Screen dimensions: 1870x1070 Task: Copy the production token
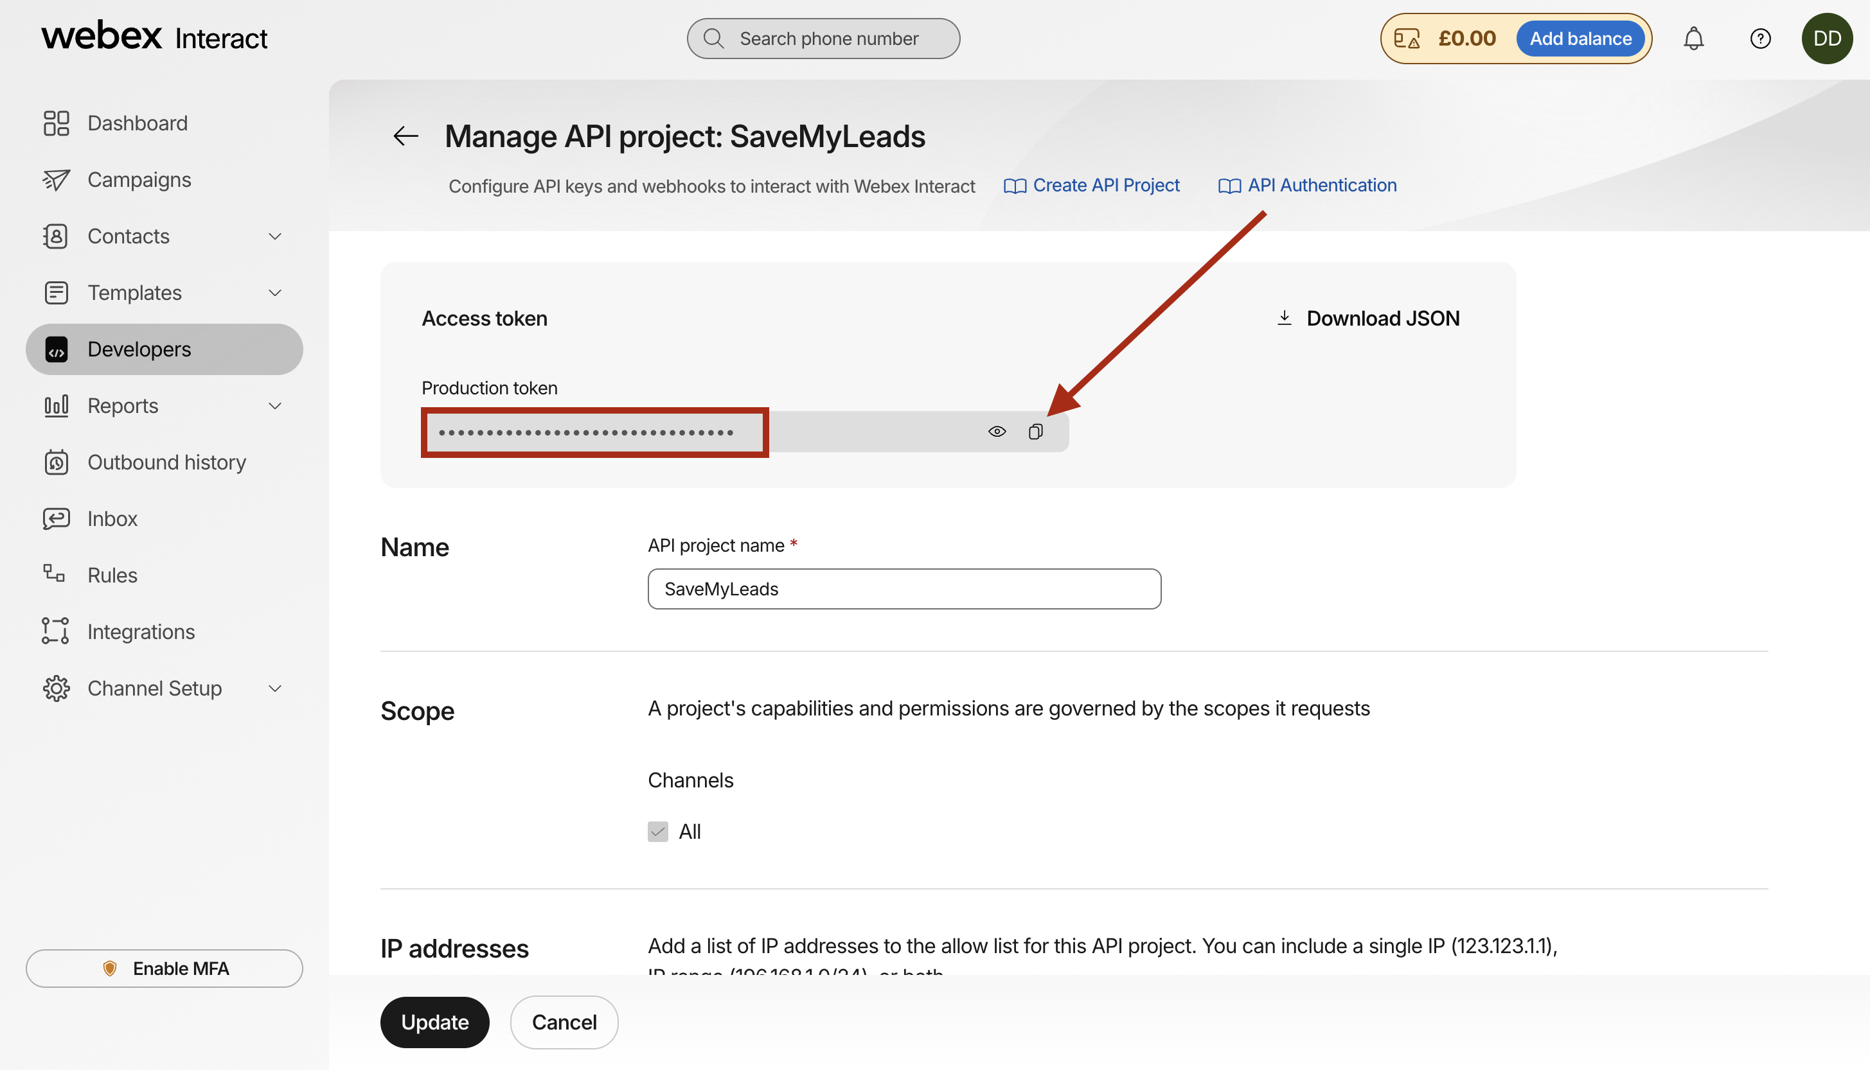(1035, 432)
